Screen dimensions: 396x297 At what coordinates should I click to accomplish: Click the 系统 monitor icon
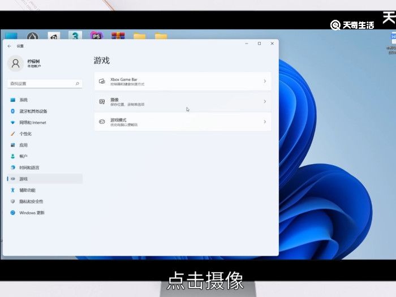(12, 100)
